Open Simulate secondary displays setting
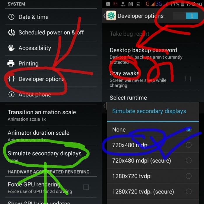 pyautogui.click(x=51, y=156)
